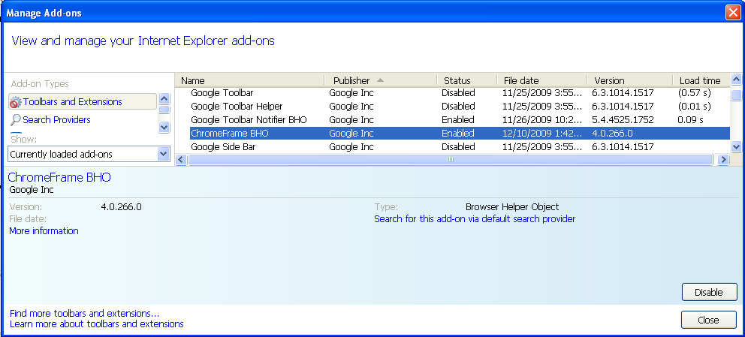Viewport: 745px width, 337px height.
Task: Open Learn more about toolbars and extensions
Action: tap(96, 324)
